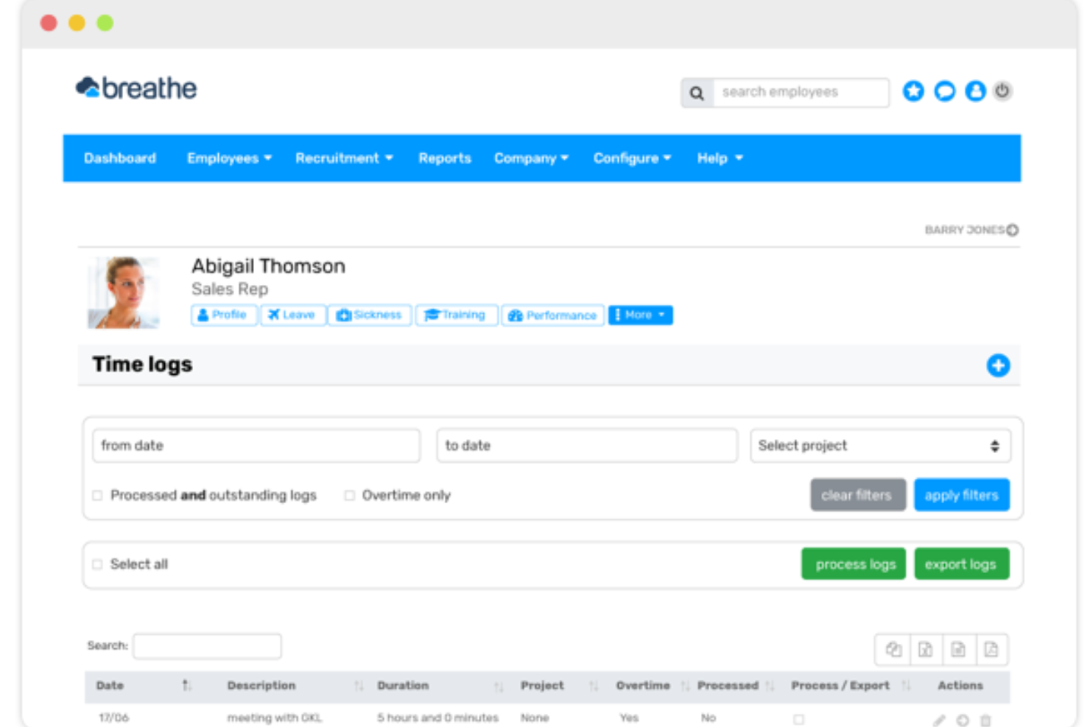Check the Overtime only box

[349, 495]
